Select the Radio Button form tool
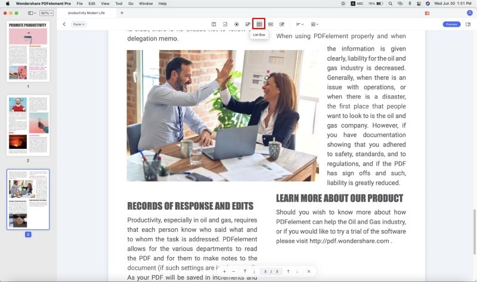The height and width of the screenshot is (282, 477). 236,24
